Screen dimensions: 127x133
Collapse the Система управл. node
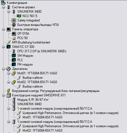click(x=3, y=7)
